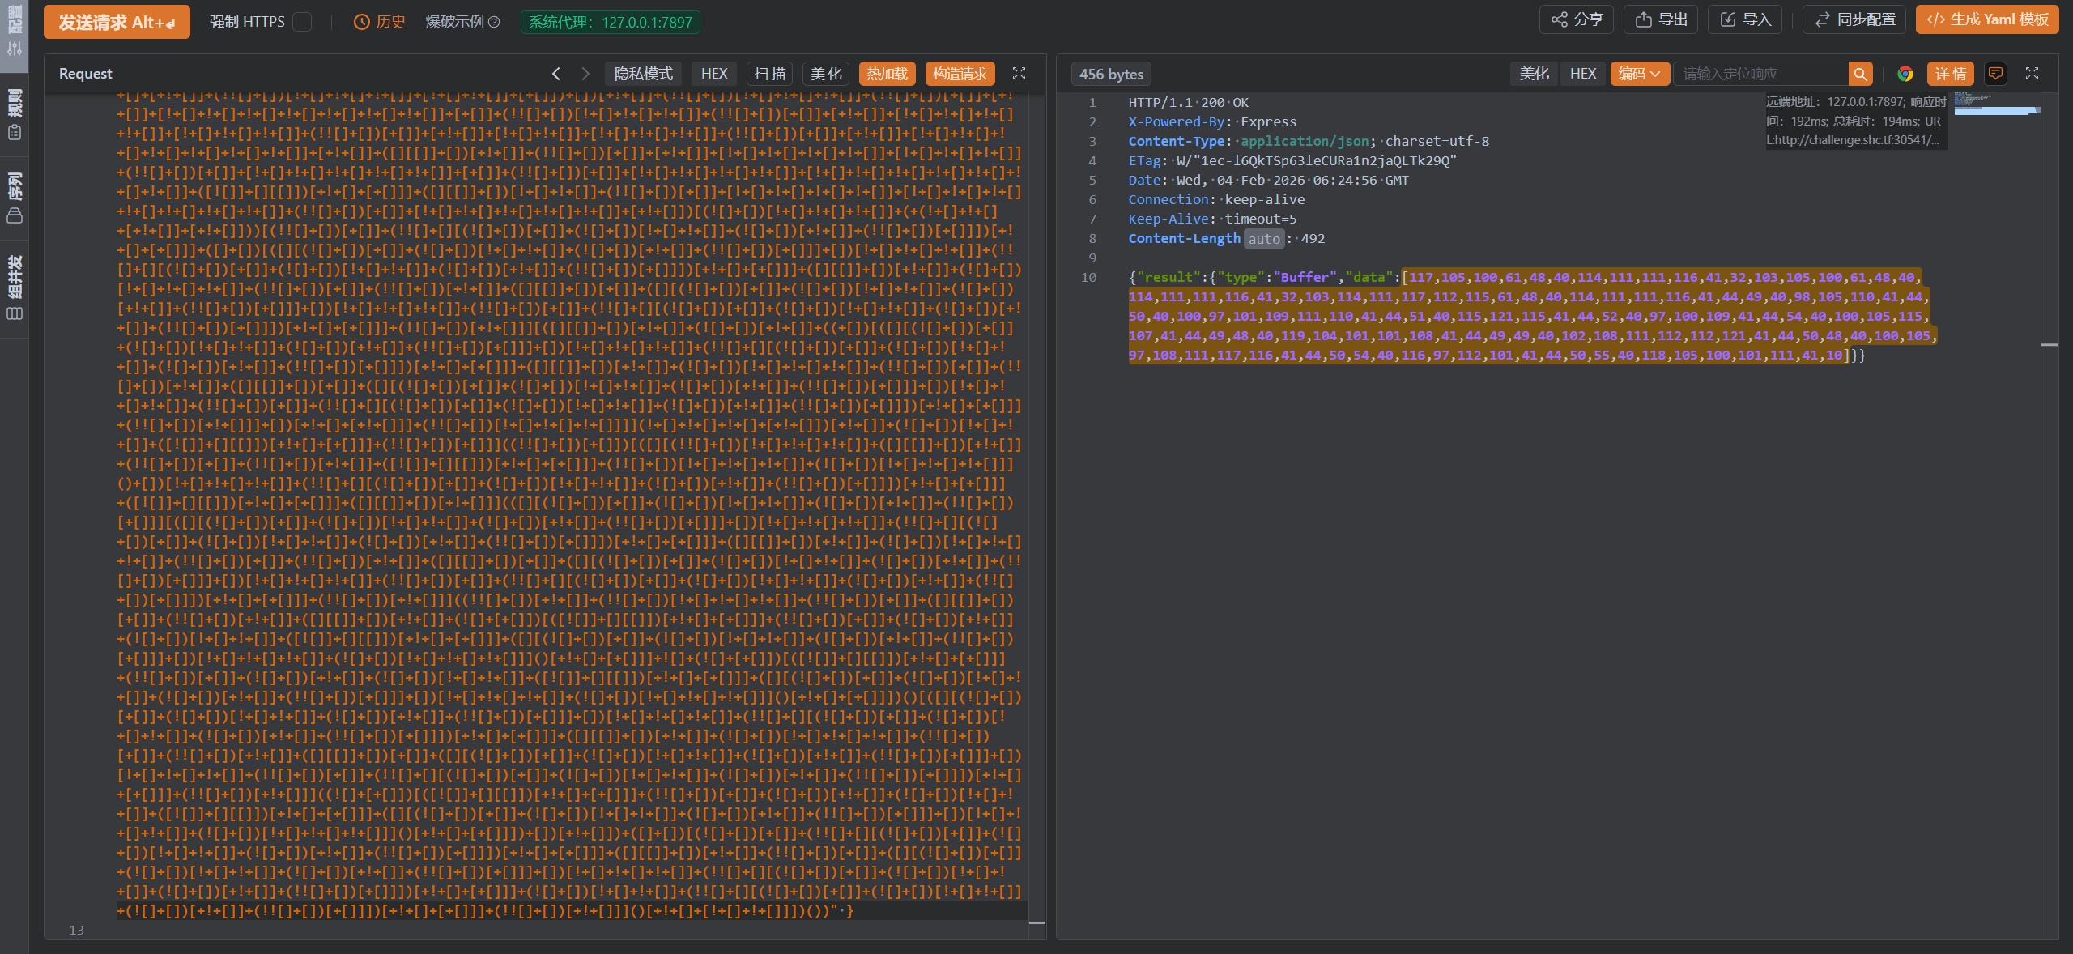Click the 热加载 hot reload button
This screenshot has height=954, width=2073.
point(888,74)
